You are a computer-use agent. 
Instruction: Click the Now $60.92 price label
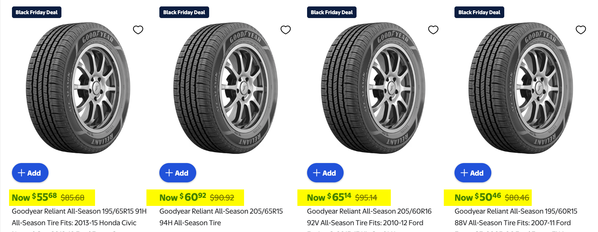[x=183, y=198]
